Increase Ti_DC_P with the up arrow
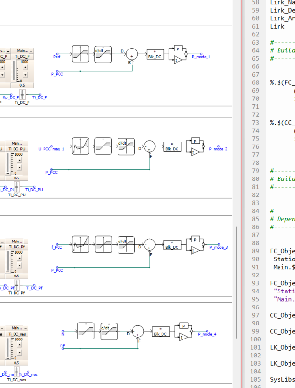The image size is (295, 388). click(x=25, y=67)
